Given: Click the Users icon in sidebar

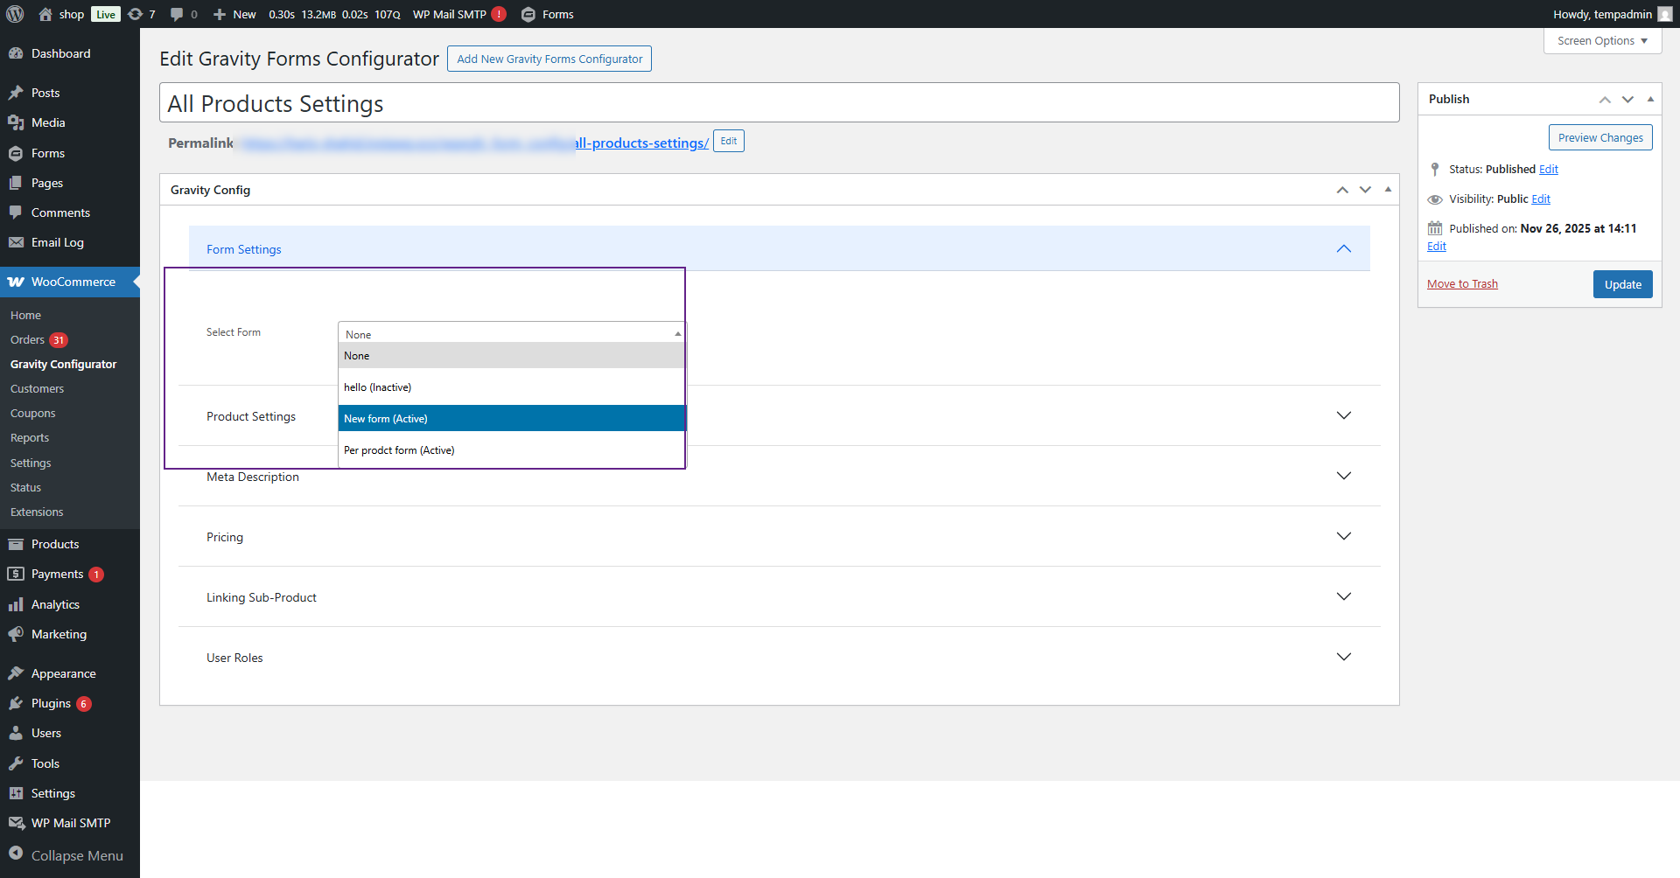Looking at the screenshot, I should (16, 733).
